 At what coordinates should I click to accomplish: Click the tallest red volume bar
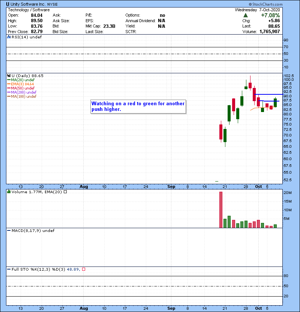tap(221, 210)
